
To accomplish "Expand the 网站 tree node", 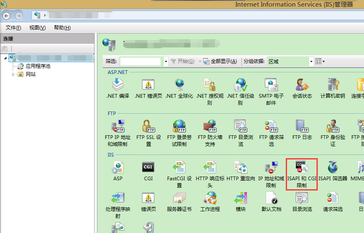I will (13, 74).
